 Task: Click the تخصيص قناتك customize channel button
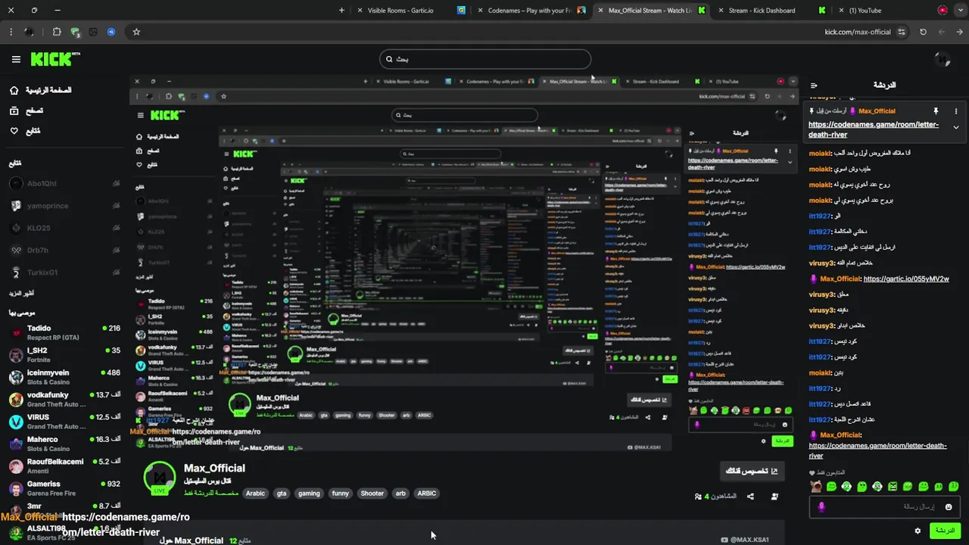point(752,471)
